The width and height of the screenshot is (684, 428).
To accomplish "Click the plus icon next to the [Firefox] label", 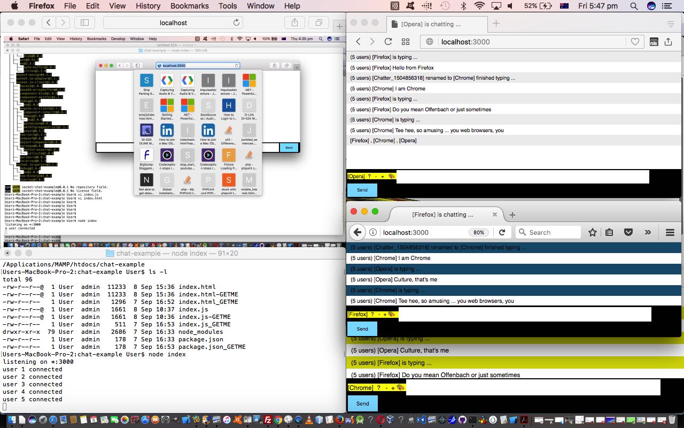I will coord(385,315).
